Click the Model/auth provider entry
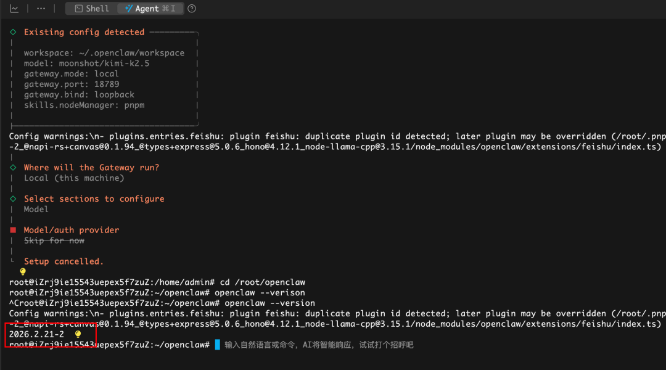Screen dimensions: 666x370 tap(72, 229)
